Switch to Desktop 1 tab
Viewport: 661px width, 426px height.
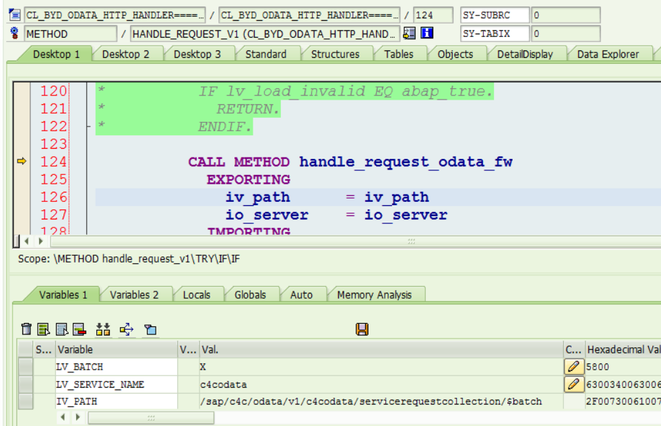point(56,55)
